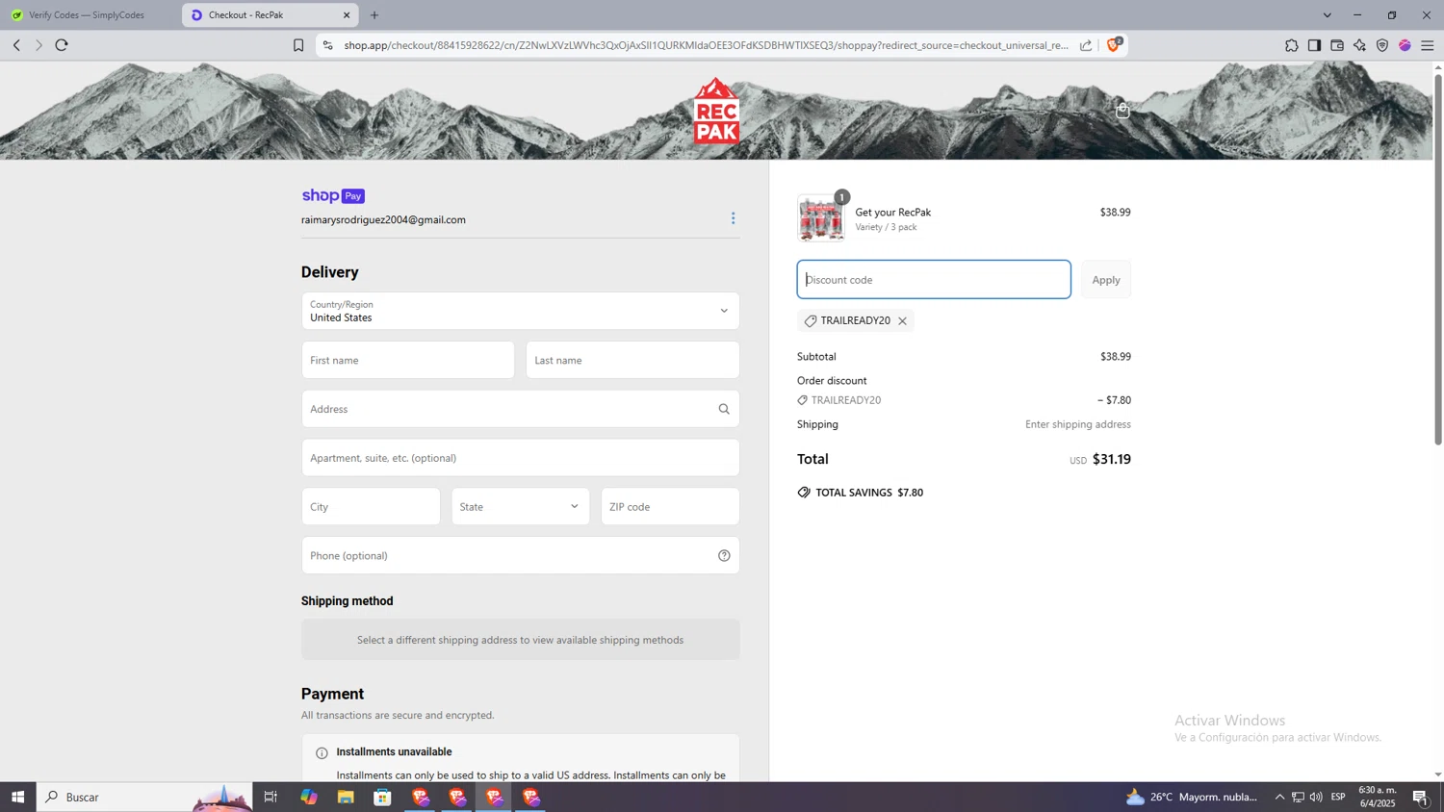Viewport: 1444px width, 812px height.
Task: Open Windows Task View icon
Action: click(x=271, y=797)
